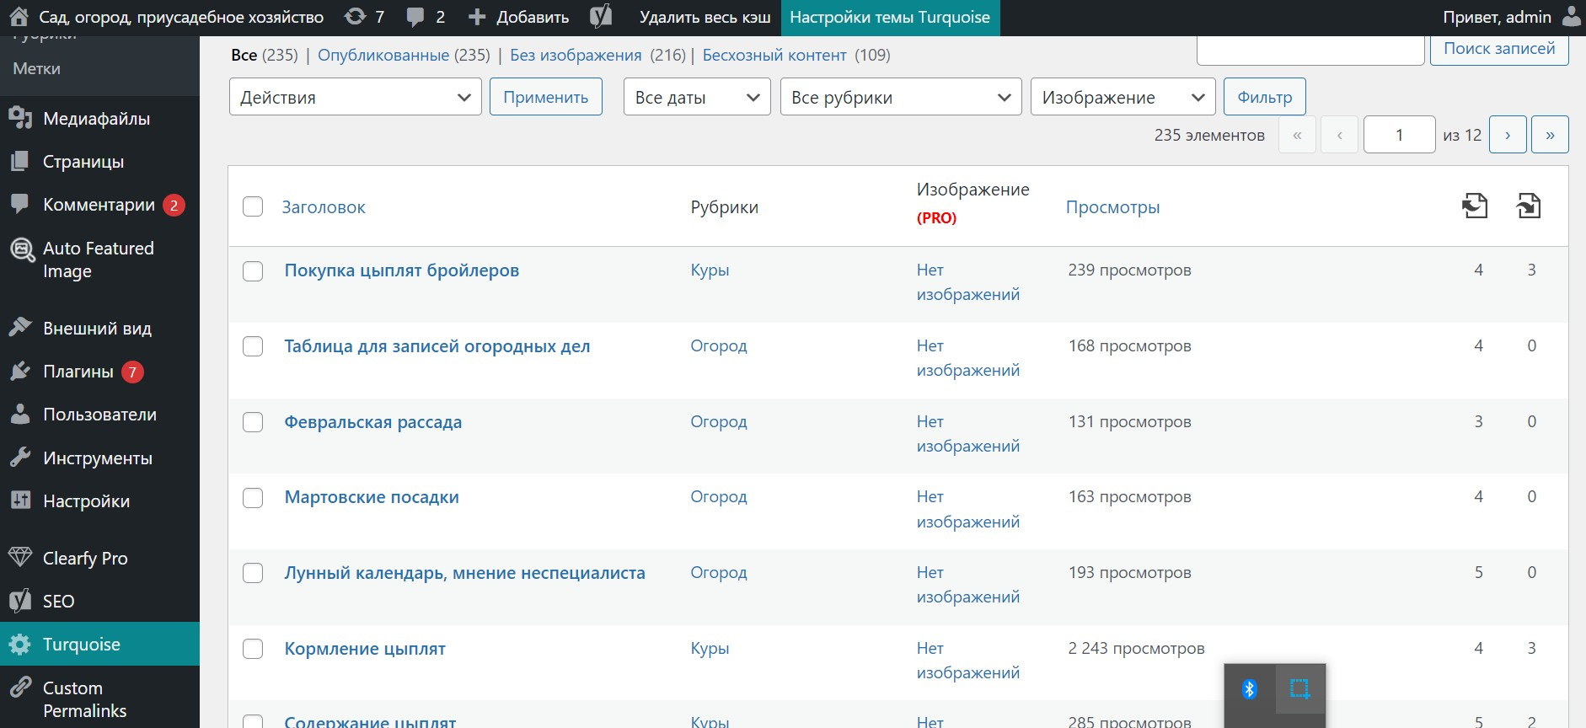Click the screen snip tray icon

tap(1300, 689)
